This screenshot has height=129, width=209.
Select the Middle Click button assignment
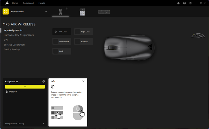click(62, 41)
